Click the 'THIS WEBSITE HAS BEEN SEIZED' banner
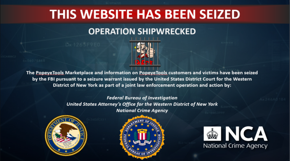Viewport: 290px width, 161px height. click(145, 14)
